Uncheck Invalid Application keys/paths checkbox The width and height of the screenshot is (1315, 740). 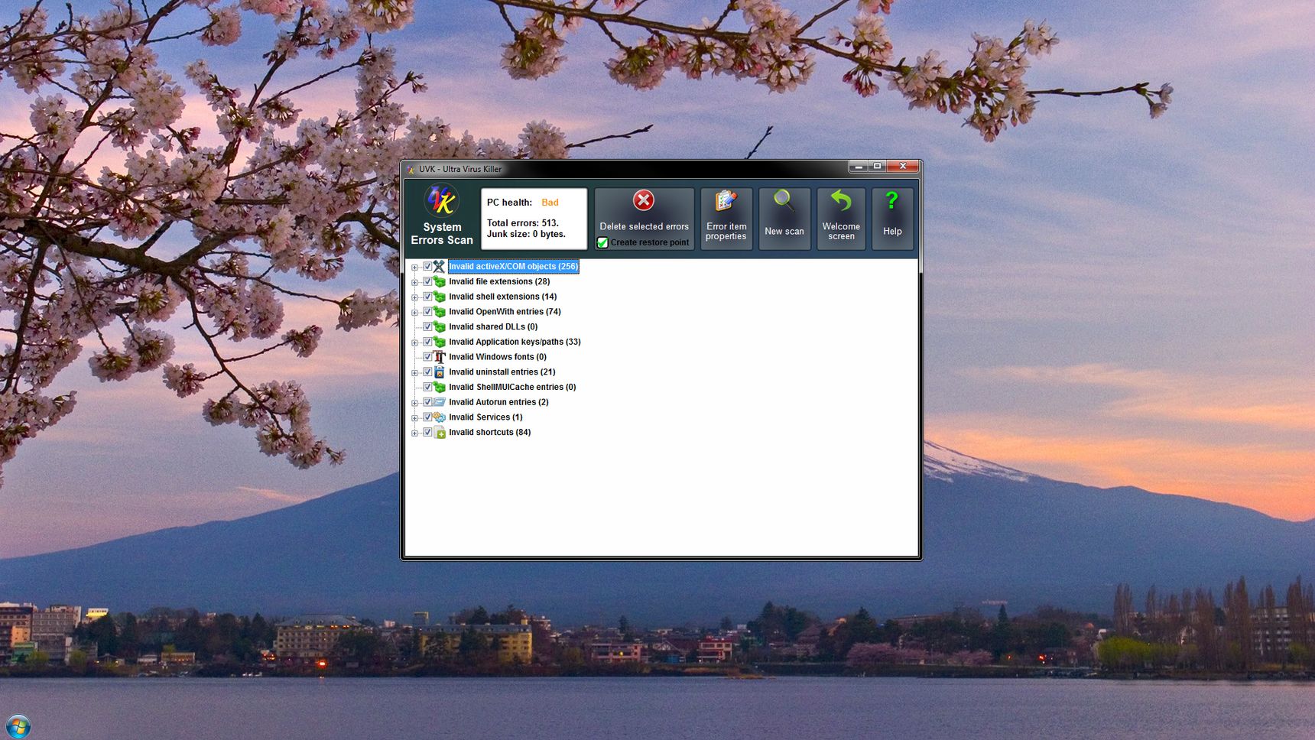pos(427,342)
